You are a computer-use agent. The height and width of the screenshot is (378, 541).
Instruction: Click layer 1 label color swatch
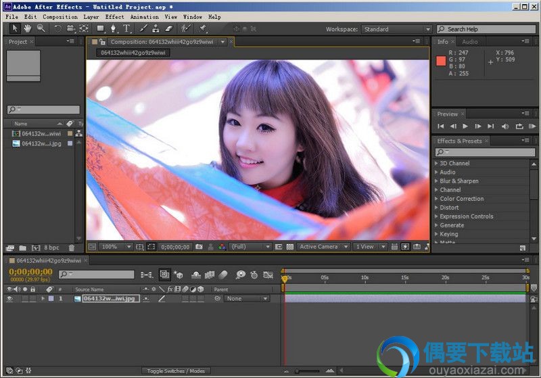pos(51,299)
